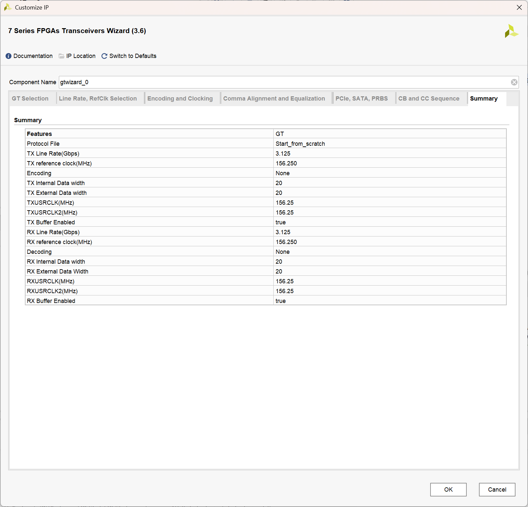The image size is (528, 507).
Task: Click the TX Buffer Enabled row
Action: [266, 222]
